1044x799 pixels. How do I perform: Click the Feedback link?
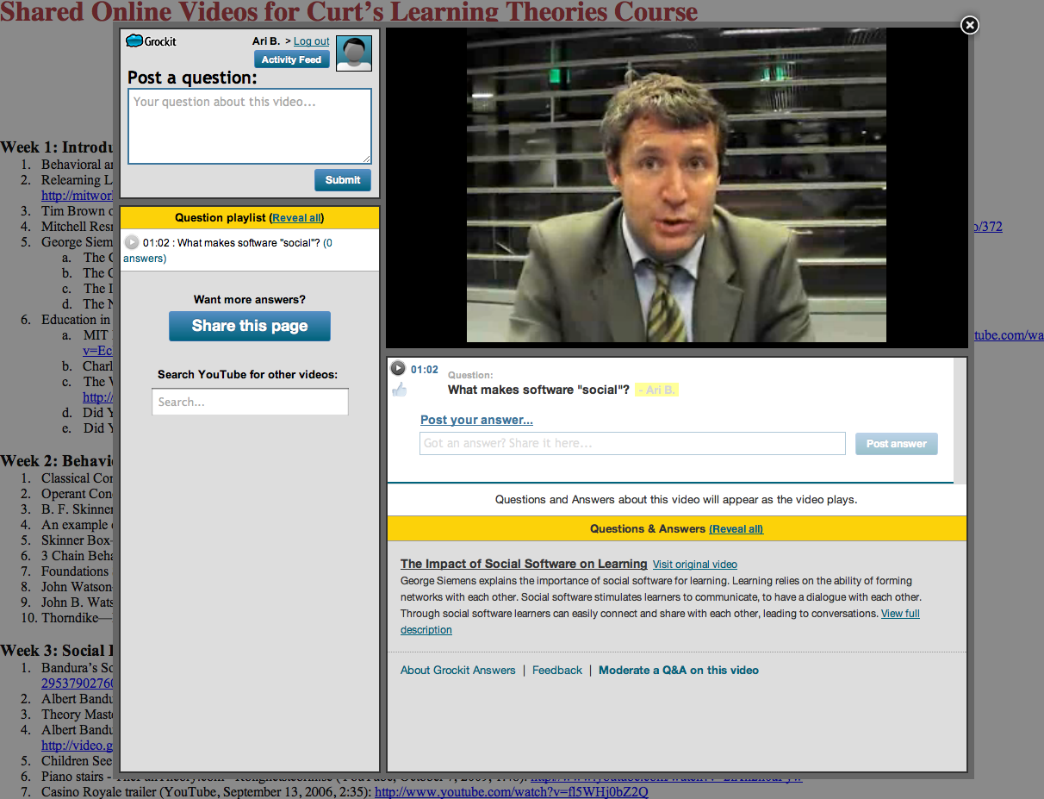click(557, 670)
